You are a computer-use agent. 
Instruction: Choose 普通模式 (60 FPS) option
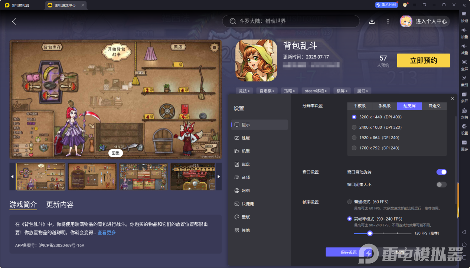click(349, 202)
